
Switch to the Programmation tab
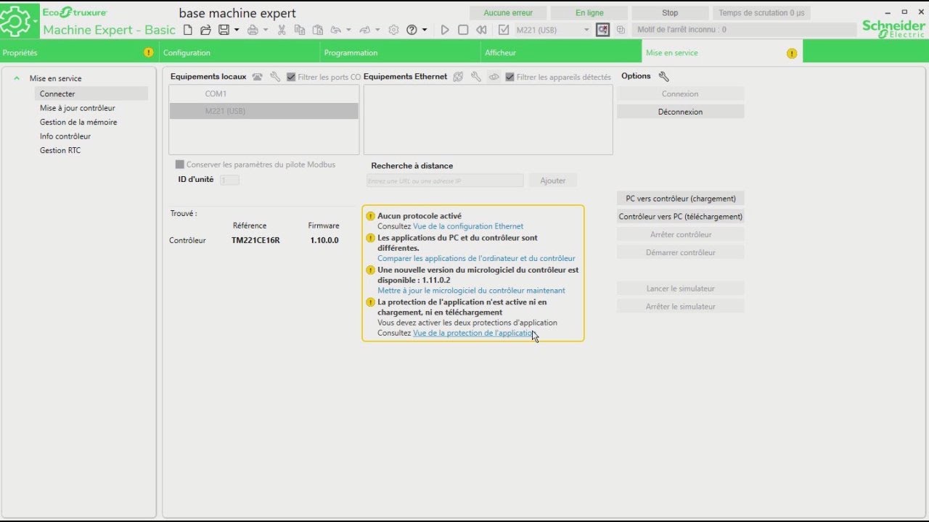coord(401,52)
